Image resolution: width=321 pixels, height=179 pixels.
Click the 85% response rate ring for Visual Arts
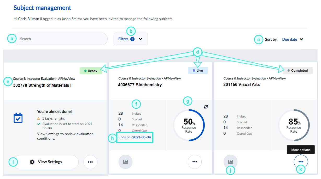[294, 125]
